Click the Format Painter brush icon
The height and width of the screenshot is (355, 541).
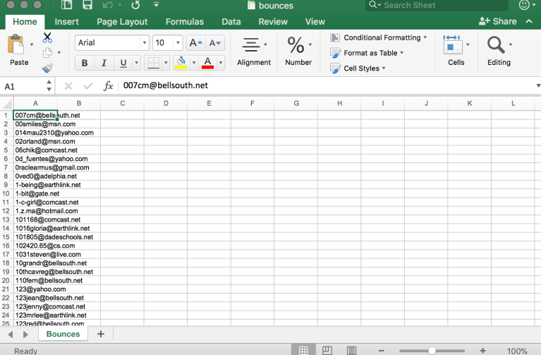pyautogui.click(x=47, y=68)
